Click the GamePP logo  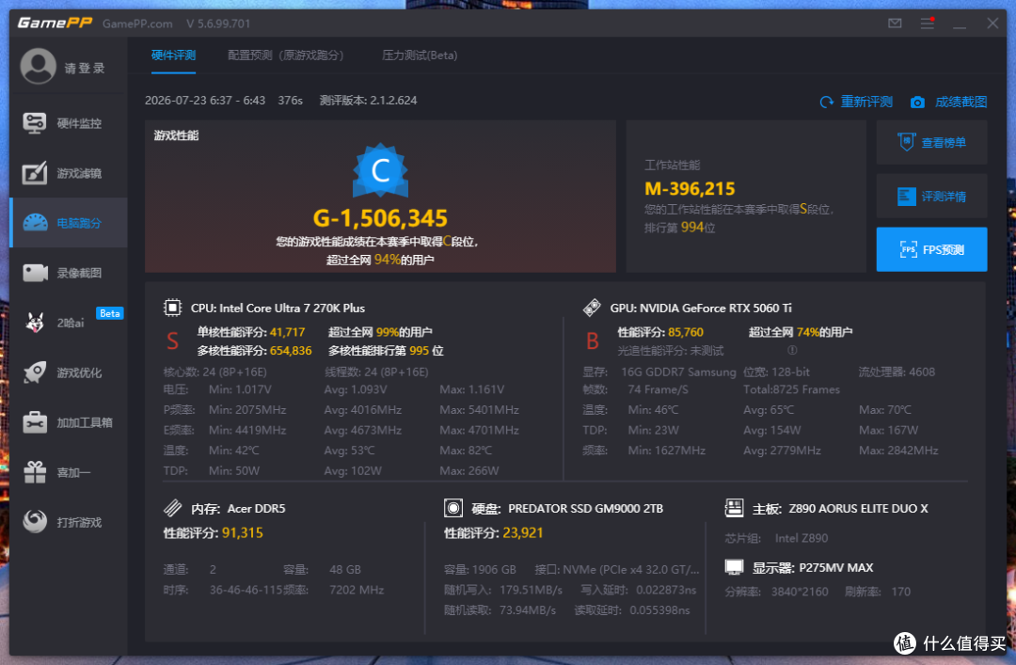coord(56,24)
